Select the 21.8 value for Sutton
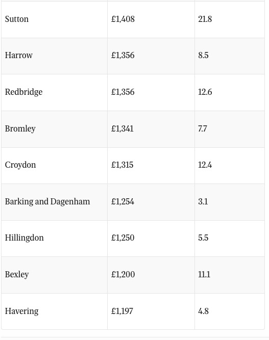The width and height of the screenshot is (269, 340). tap(205, 19)
